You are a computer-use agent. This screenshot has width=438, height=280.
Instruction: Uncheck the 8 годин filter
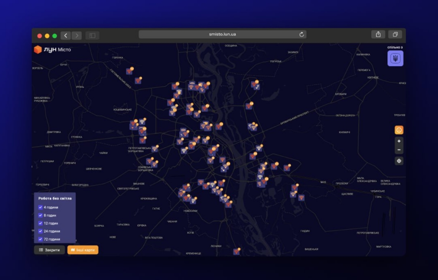click(40, 215)
